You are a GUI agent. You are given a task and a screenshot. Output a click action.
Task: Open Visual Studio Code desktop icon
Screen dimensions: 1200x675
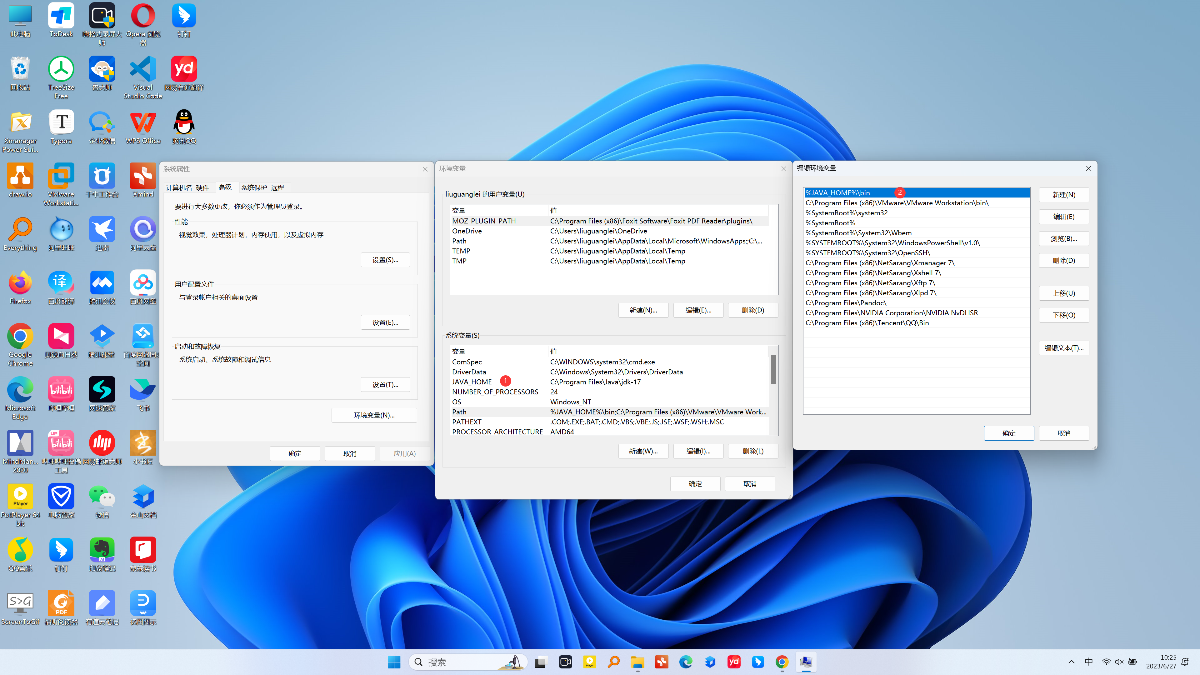(x=143, y=78)
